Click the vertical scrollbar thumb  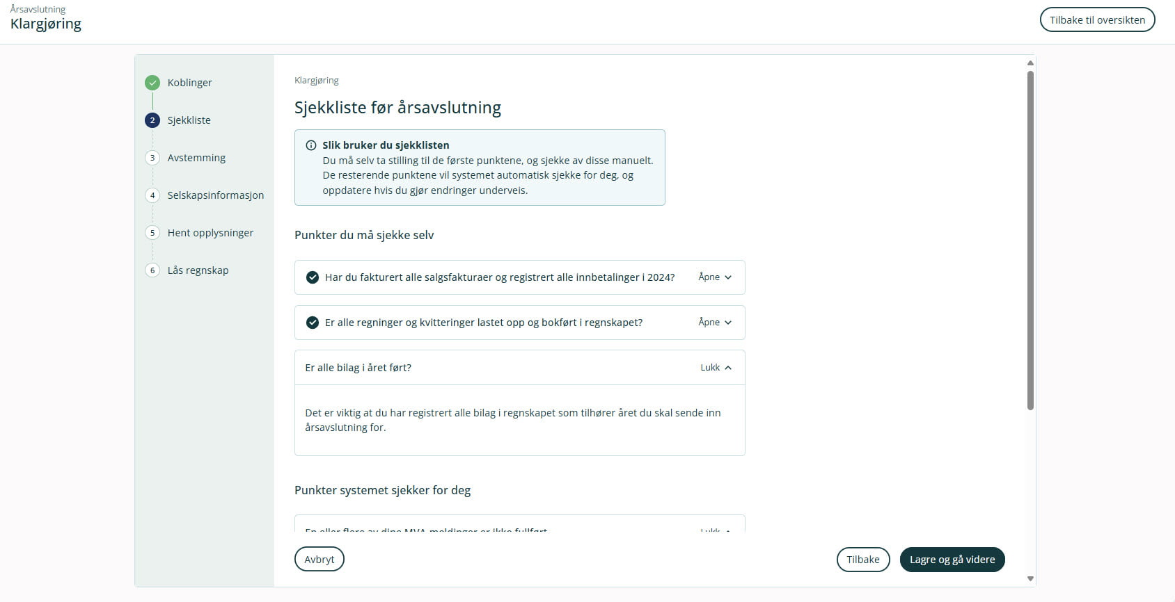pos(1030,240)
